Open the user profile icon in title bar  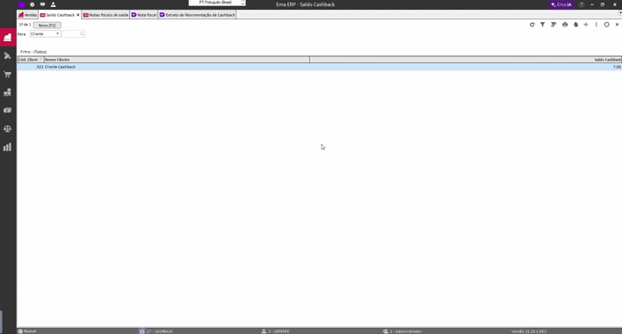(53, 4)
